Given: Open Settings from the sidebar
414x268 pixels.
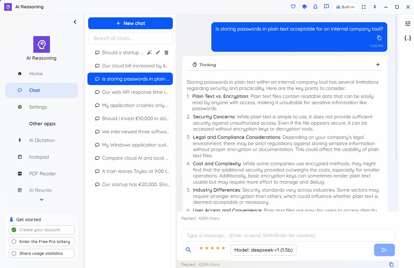Looking at the screenshot, I should 41,107.
